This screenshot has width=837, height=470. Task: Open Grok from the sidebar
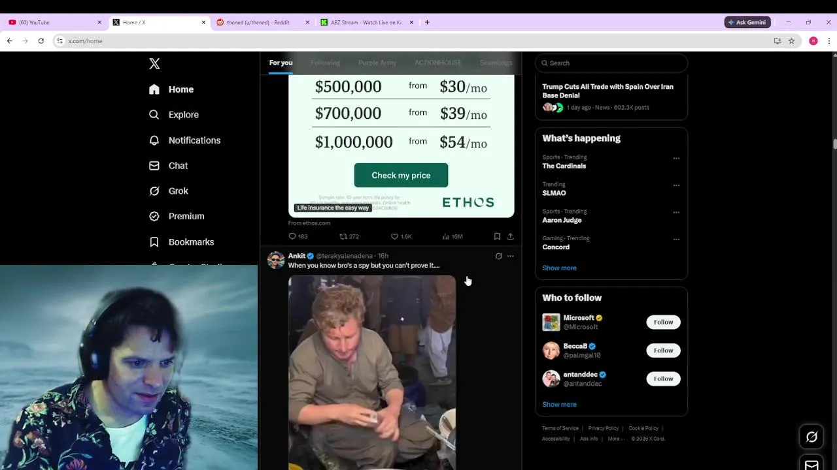pos(169,191)
